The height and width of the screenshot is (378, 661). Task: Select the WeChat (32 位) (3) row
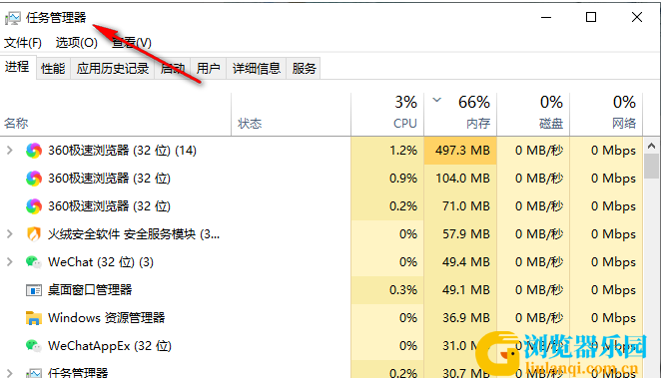pyautogui.click(x=322, y=262)
